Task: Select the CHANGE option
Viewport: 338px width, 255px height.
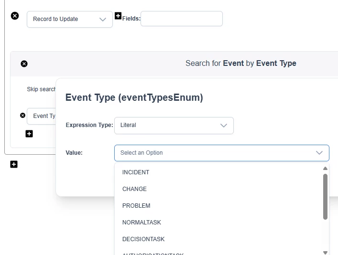Action: tap(134, 189)
